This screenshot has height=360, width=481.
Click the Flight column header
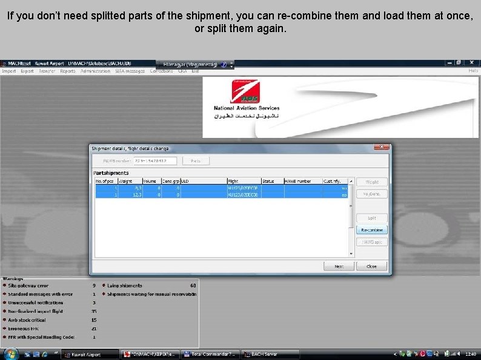coord(244,181)
